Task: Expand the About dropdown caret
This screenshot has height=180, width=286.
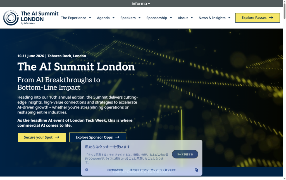Action: click(x=192, y=18)
